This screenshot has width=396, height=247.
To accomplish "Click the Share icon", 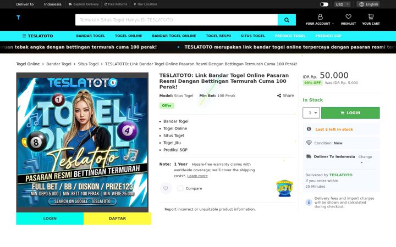I will [x=279, y=96].
